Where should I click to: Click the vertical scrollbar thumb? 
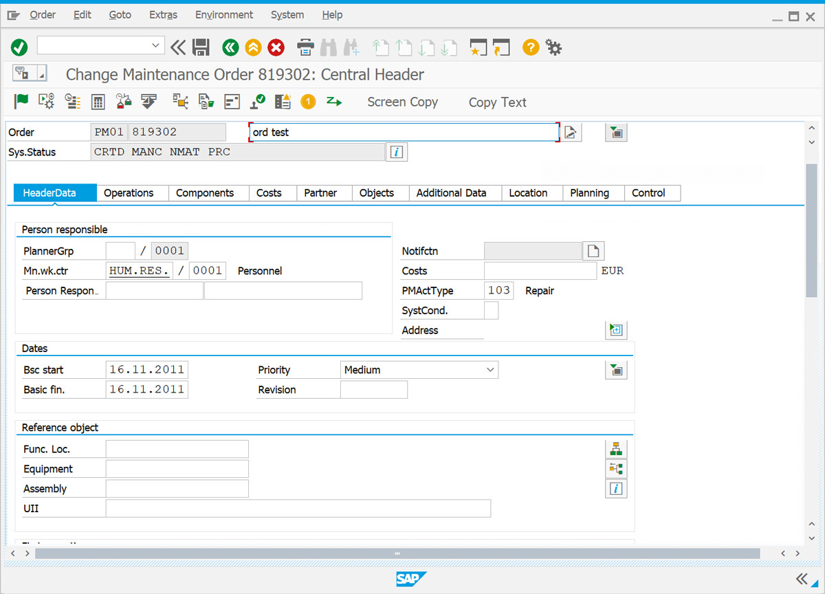(812, 230)
